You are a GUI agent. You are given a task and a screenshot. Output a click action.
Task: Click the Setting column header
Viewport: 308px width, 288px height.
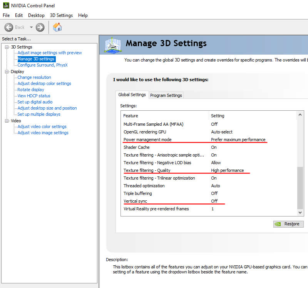click(253, 116)
